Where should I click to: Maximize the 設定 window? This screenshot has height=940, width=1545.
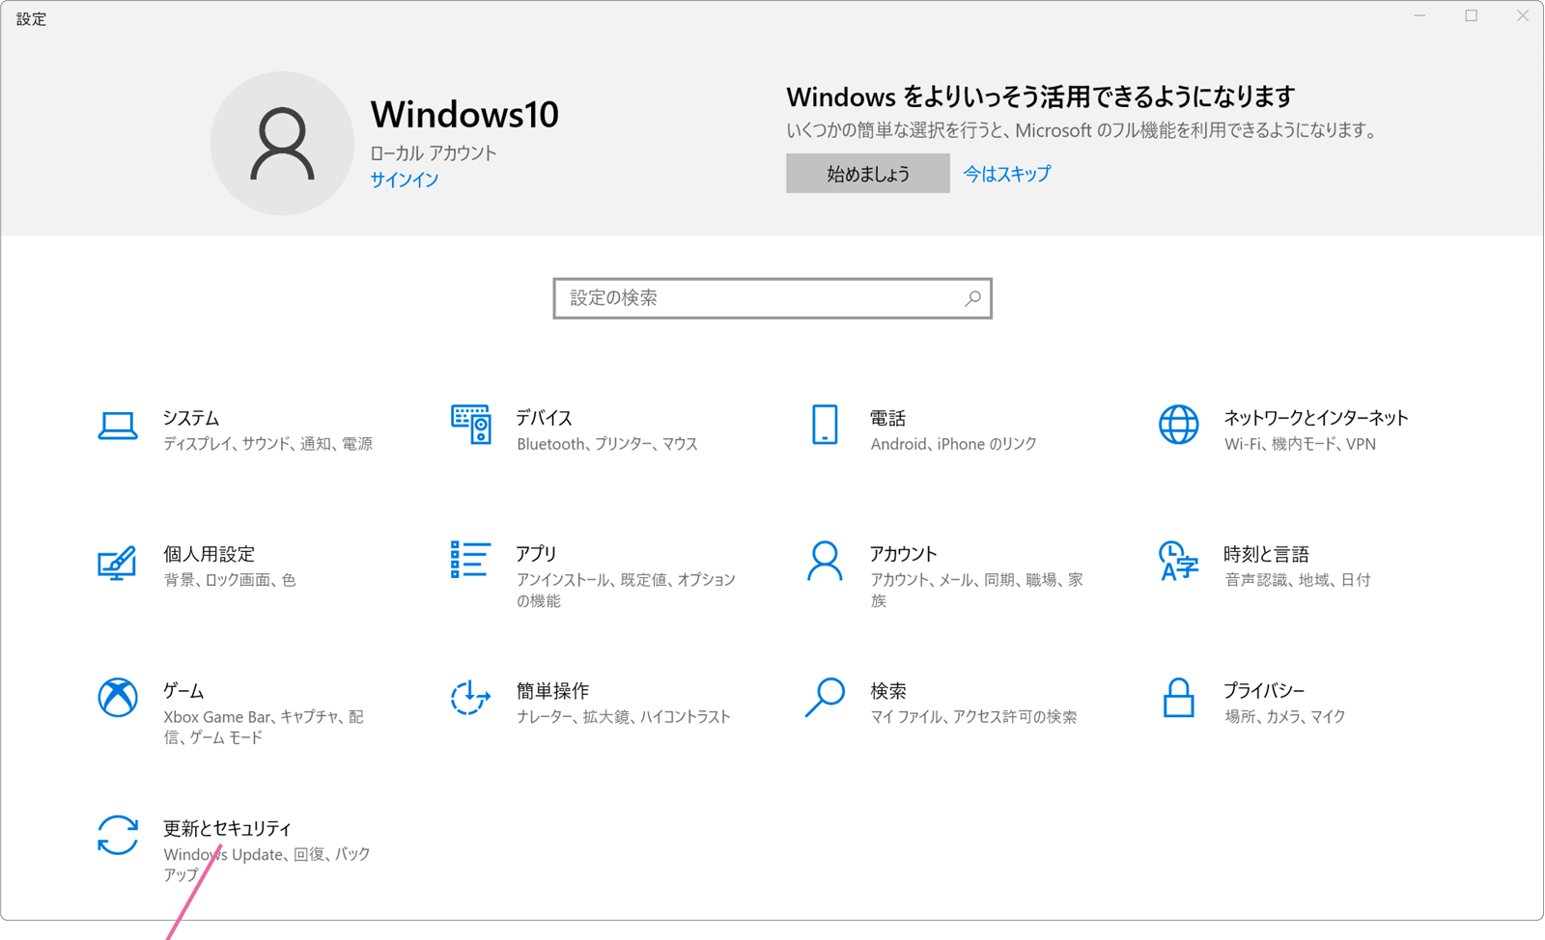pyautogui.click(x=1472, y=16)
